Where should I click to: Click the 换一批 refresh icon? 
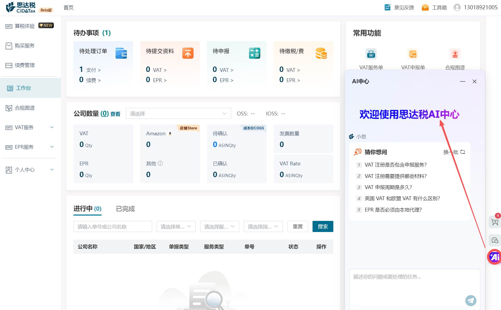click(x=463, y=152)
